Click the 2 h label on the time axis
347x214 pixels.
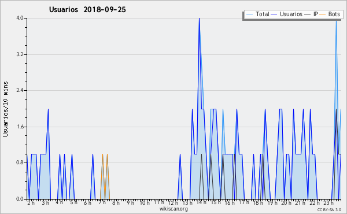31,202
